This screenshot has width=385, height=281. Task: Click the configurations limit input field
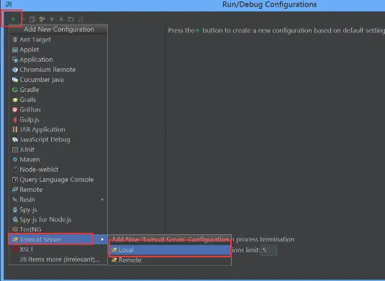268,250
